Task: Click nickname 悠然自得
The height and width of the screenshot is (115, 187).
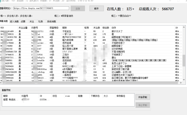Action: [67, 43]
